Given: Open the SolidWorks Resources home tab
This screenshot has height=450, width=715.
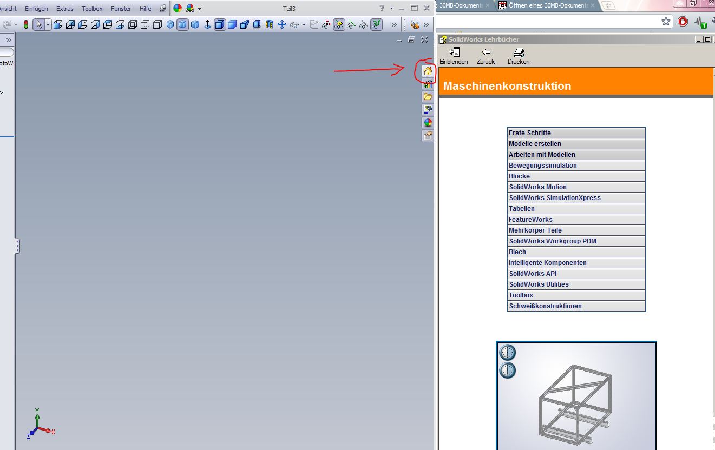Looking at the screenshot, I should [428, 71].
